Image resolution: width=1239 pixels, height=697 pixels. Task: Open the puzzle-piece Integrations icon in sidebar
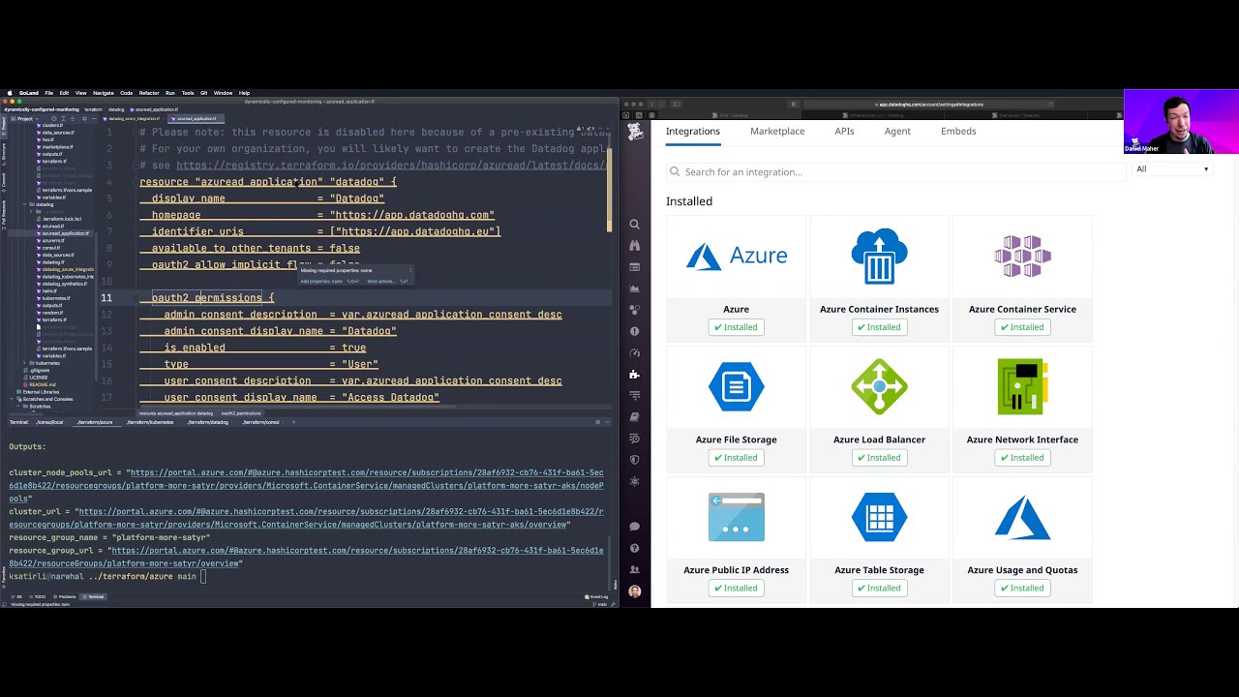(x=634, y=374)
